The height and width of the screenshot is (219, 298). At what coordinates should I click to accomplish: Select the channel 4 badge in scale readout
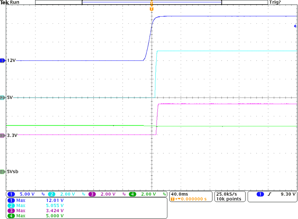[x=132, y=194]
